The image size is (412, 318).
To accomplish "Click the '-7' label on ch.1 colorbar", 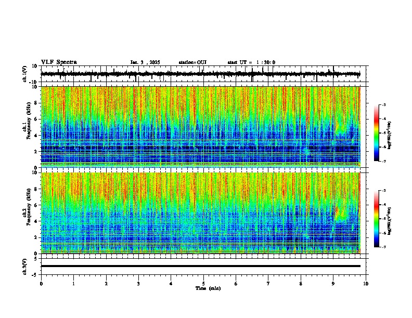I will click(383, 162).
